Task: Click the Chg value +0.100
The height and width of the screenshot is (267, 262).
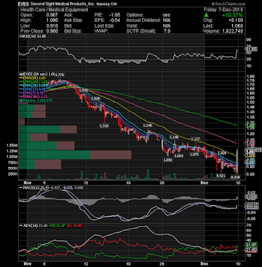Action: point(235,20)
